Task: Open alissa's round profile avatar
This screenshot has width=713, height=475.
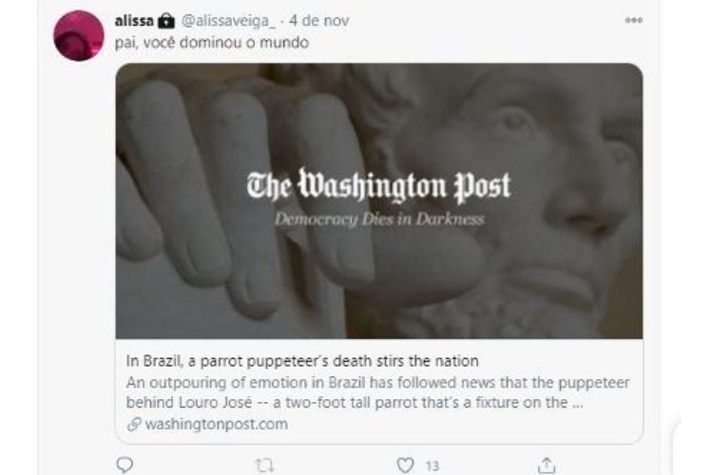Action: [79, 35]
